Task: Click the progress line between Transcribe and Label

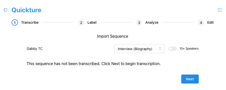Action: (58, 22)
